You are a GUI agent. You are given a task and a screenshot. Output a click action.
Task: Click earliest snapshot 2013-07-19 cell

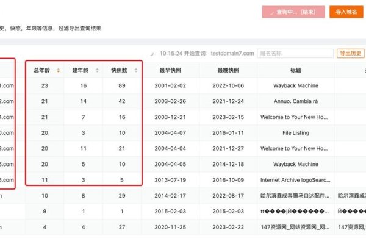170,180
